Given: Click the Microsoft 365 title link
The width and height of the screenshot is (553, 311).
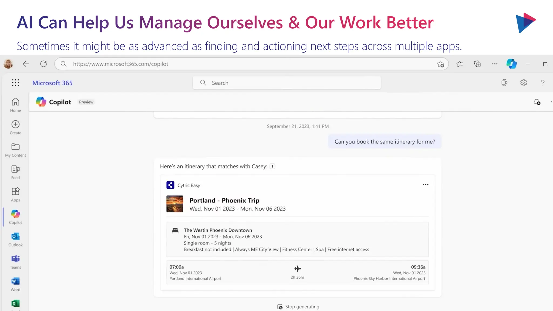Looking at the screenshot, I should [x=52, y=83].
